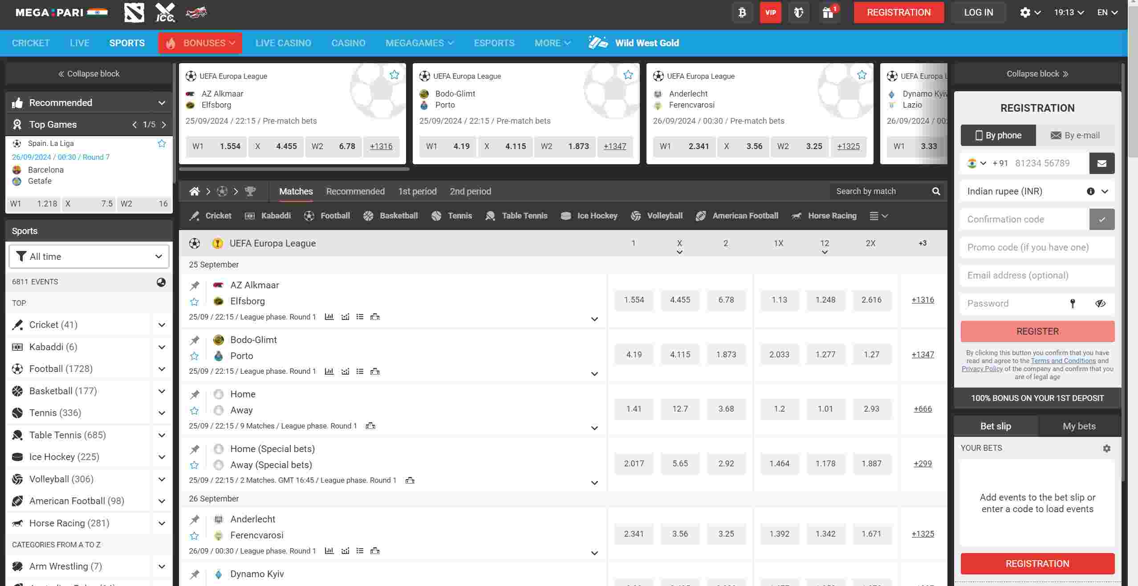Send SMS with envelope button
The width and height of the screenshot is (1138, 586).
tap(1102, 163)
